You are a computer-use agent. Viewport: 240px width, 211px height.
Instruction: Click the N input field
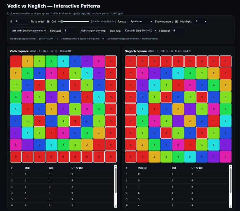click(20, 21)
